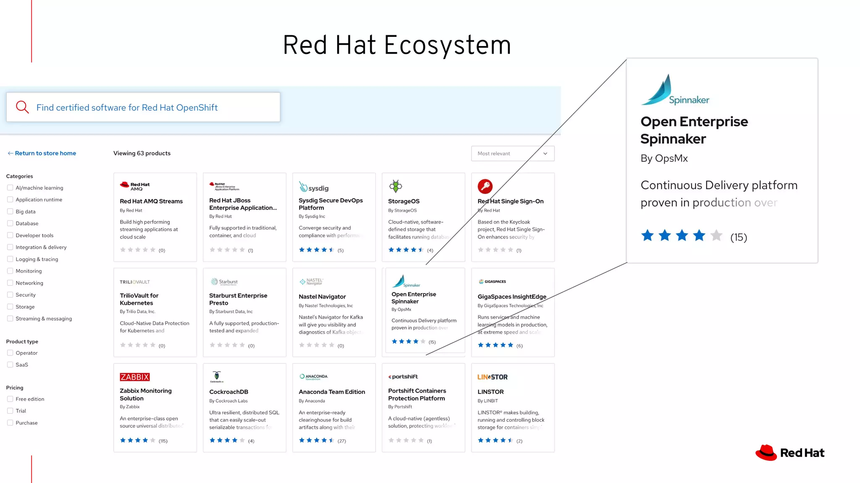This screenshot has height=483, width=860.
Task: Click the Starburst logo
Action: pyautogui.click(x=224, y=282)
